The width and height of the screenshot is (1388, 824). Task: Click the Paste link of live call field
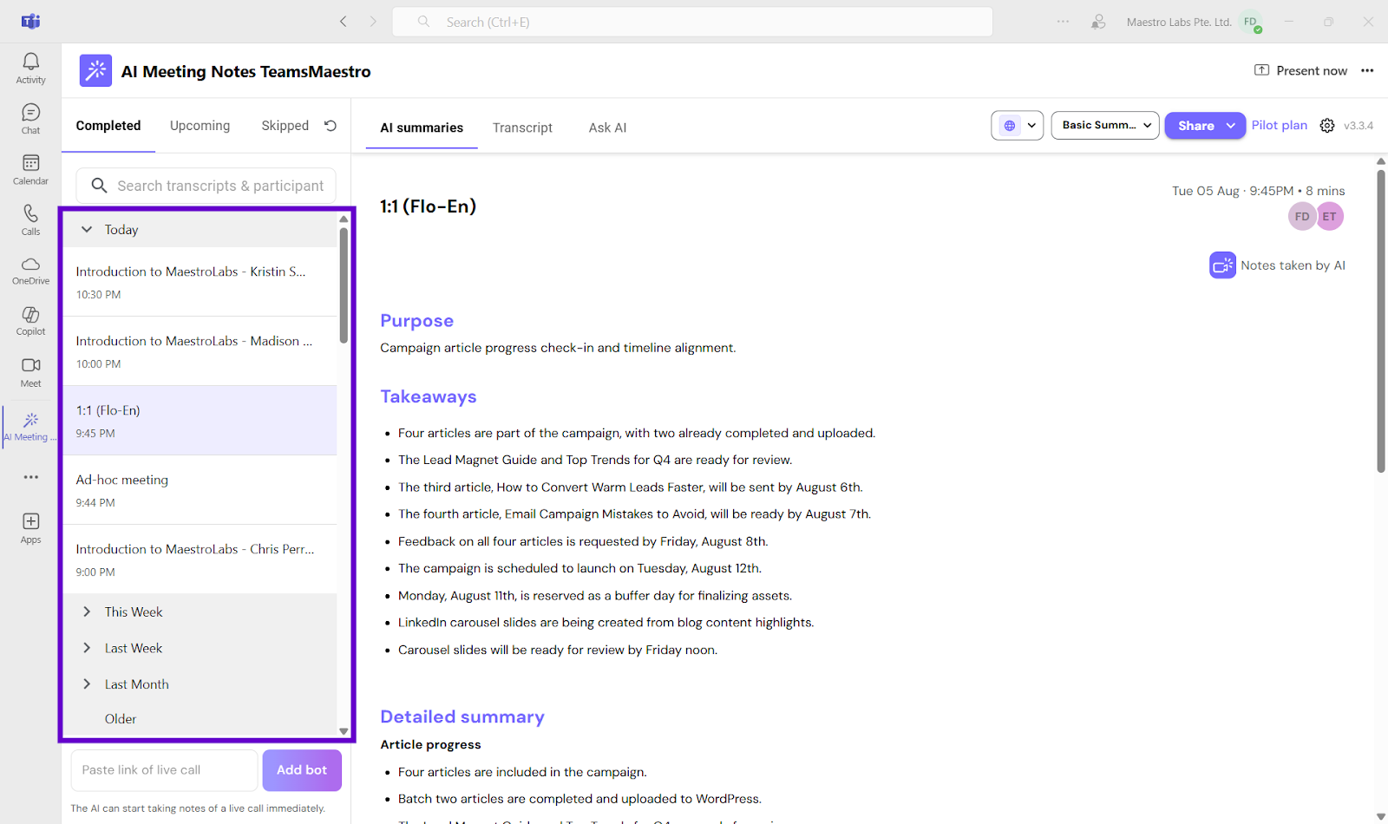[x=165, y=770]
